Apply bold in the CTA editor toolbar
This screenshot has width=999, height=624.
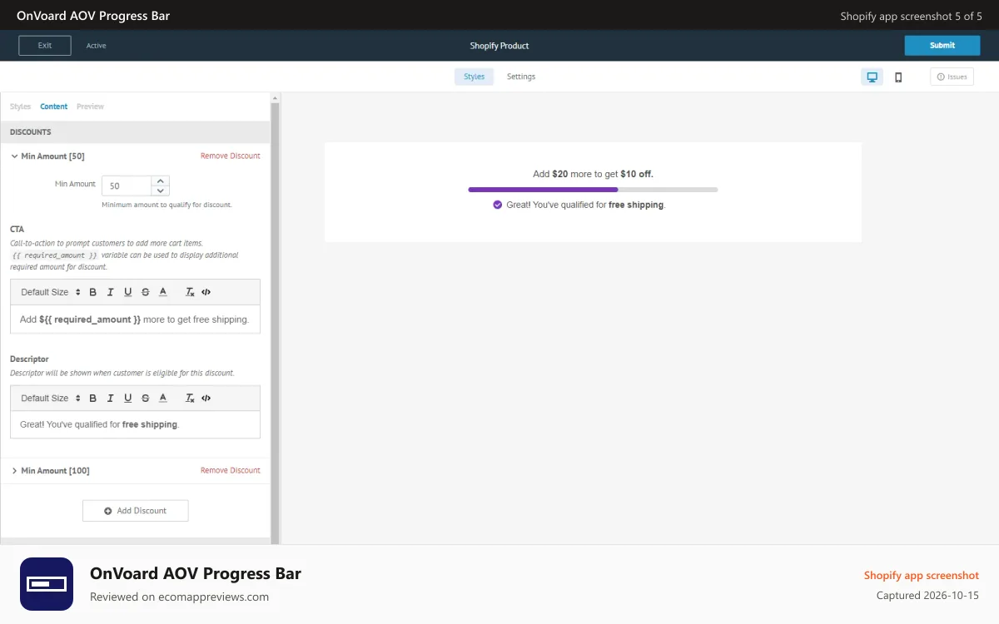coord(93,292)
